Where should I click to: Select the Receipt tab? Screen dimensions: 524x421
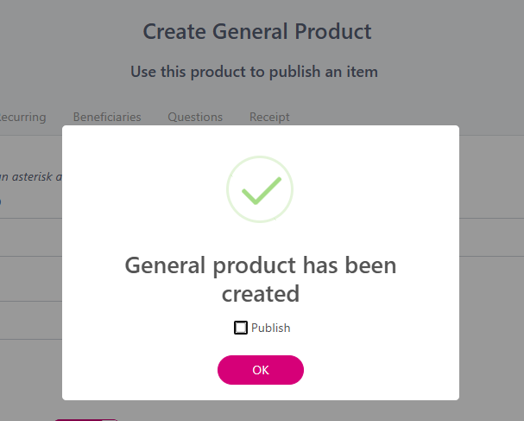click(269, 117)
